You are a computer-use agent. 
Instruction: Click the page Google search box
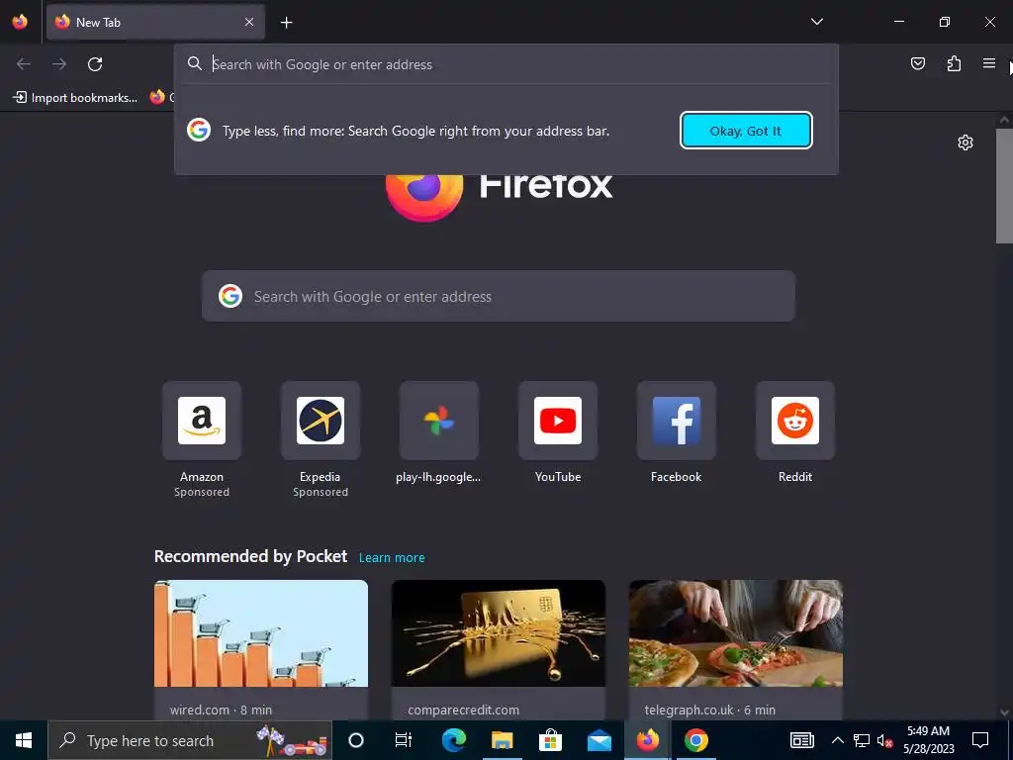click(499, 296)
